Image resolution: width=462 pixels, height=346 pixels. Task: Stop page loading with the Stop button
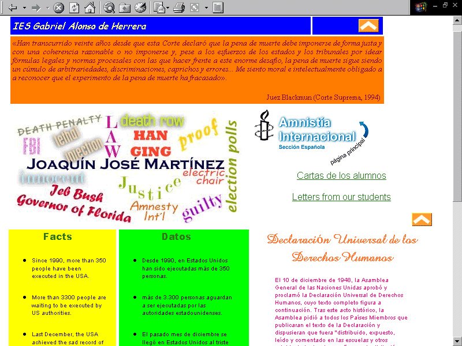(x=59, y=7)
